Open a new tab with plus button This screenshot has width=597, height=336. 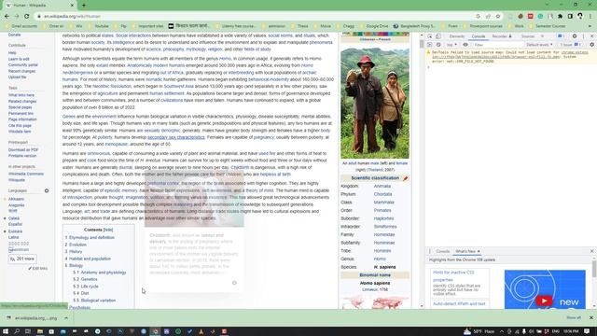[x=84, y=6]
